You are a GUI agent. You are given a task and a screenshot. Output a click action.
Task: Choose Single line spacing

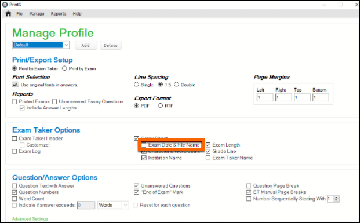point(136,85)
